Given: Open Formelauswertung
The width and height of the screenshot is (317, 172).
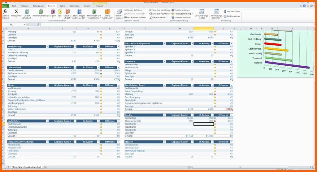Looking at the screenshot, I should (181, 17).
